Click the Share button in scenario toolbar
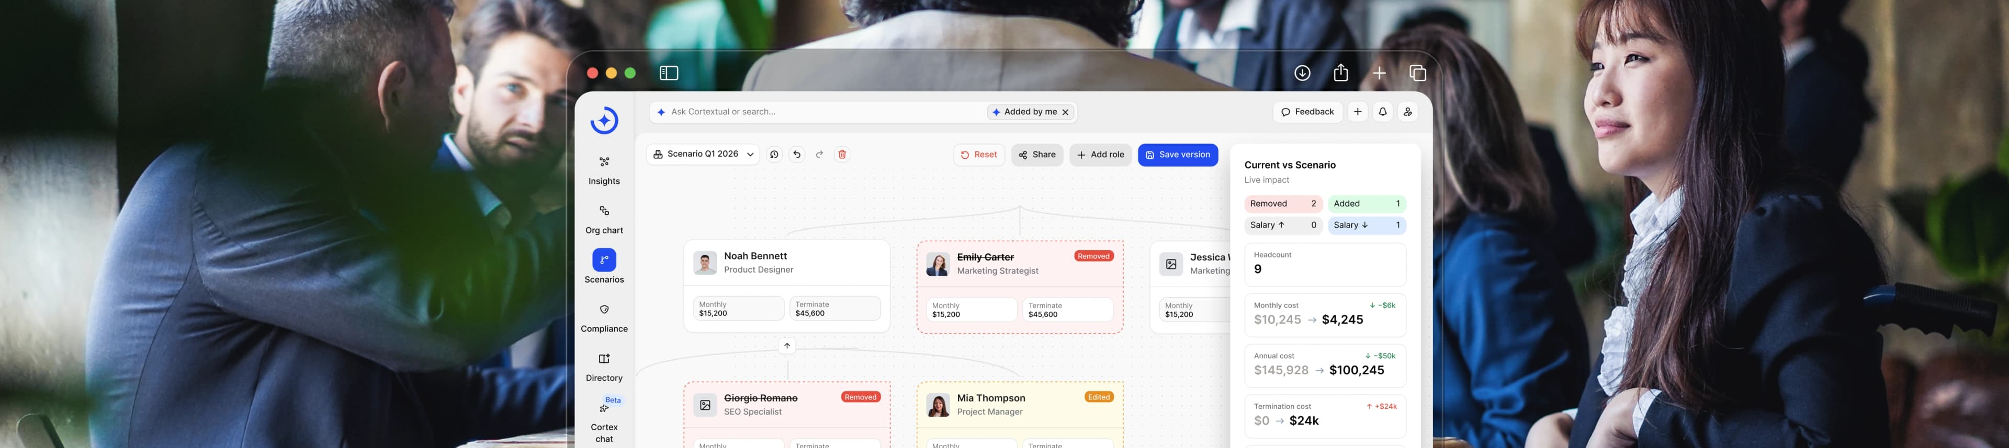2009x448 pixels. click(x=1036, y=155)
